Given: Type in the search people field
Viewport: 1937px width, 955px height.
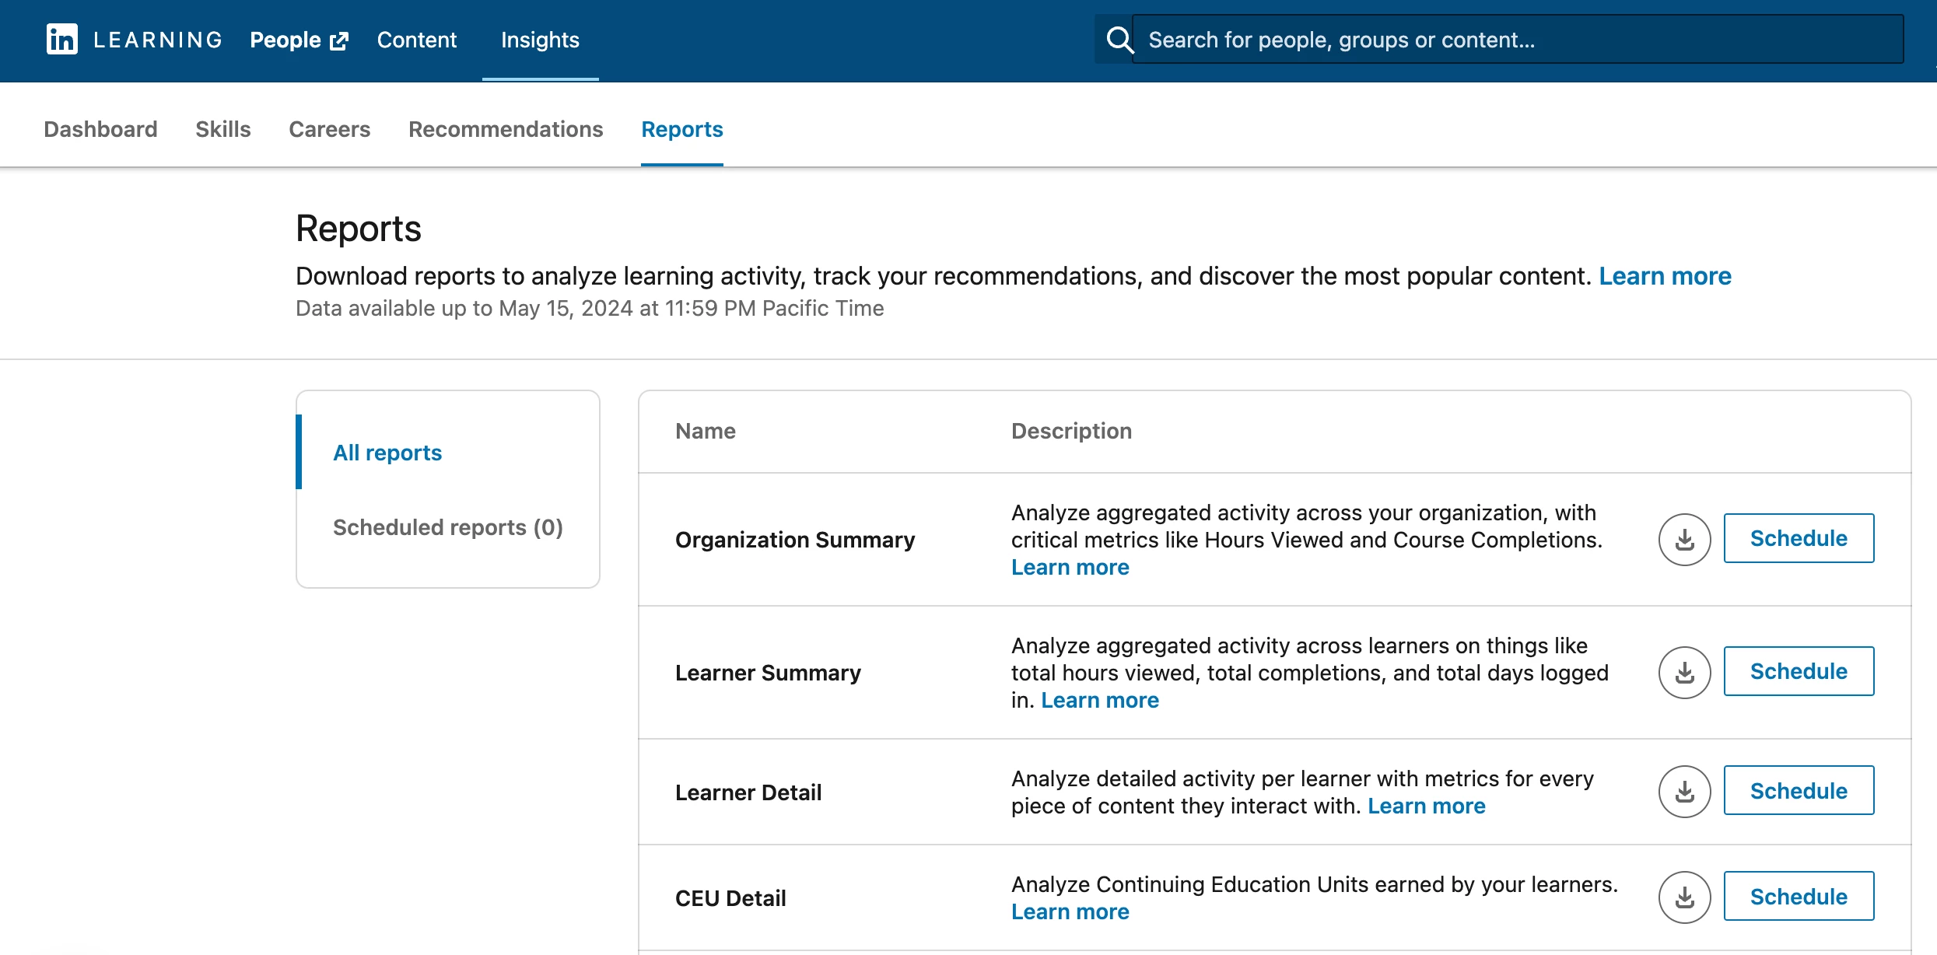Looking at the screenshot, I should pyautogui.click(x=1517, y=40).
